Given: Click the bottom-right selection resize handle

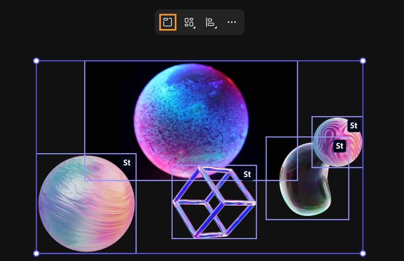Looking at the screenshot, I should [363, 253].
